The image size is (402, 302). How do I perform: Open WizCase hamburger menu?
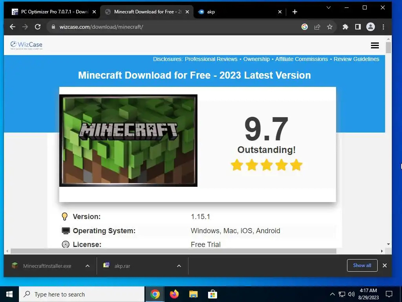pyautogui.click(x=375, y=46)
